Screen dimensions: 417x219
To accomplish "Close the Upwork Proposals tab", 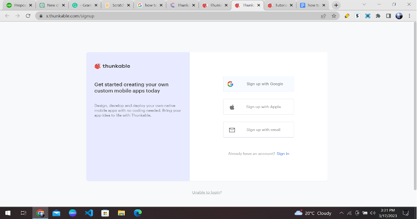I will [30, 5].
